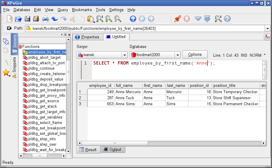Click the Save floppy disk icon
The width and height of the screenshot is (272, 168).
pyautogui.click(x=27, y=19)
